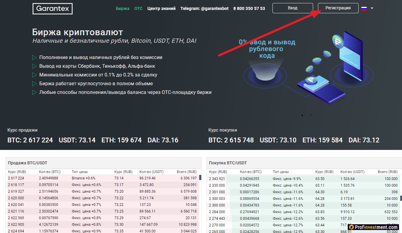This screenshot has height=233, width=402.
Task: Open the Биржа menu item
Action: [123, 8]
